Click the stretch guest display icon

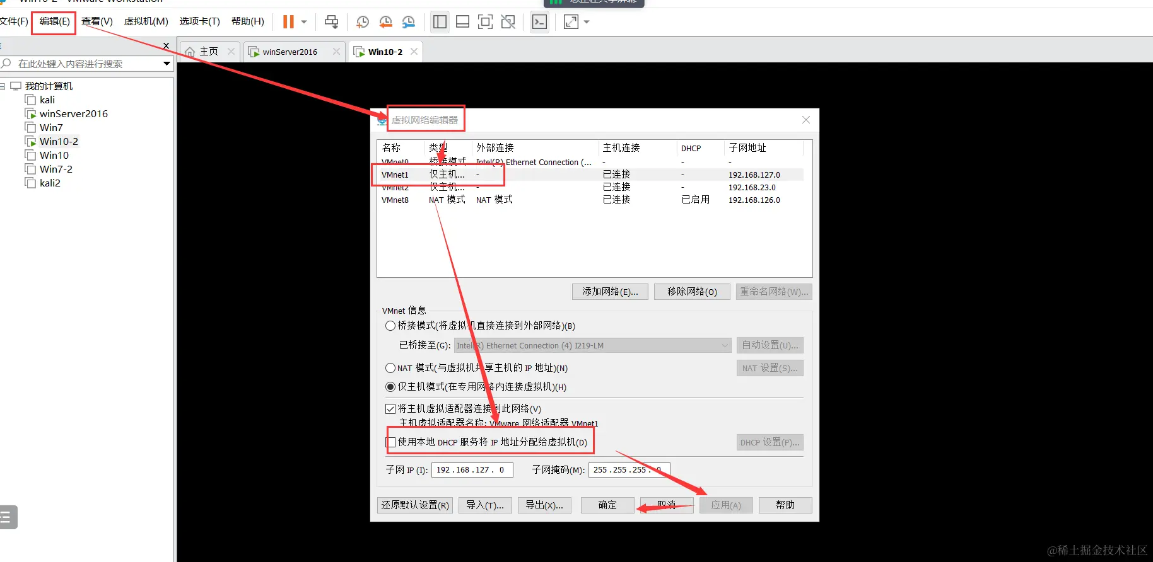coord(571,22)
